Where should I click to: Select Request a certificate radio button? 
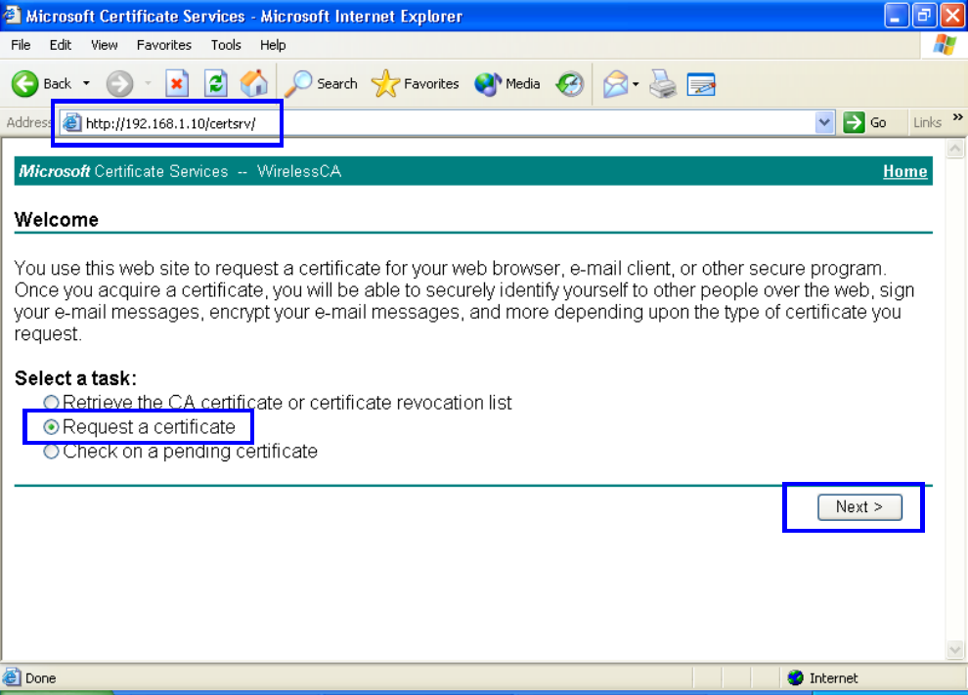click(51, 426)
